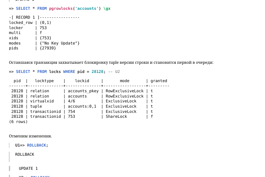Image resolution: width=265 pixels, height=177 pixels.
Task: Click the 'accounts' string argument in the pgrowlocks query
Action: [x=87, y=9]
